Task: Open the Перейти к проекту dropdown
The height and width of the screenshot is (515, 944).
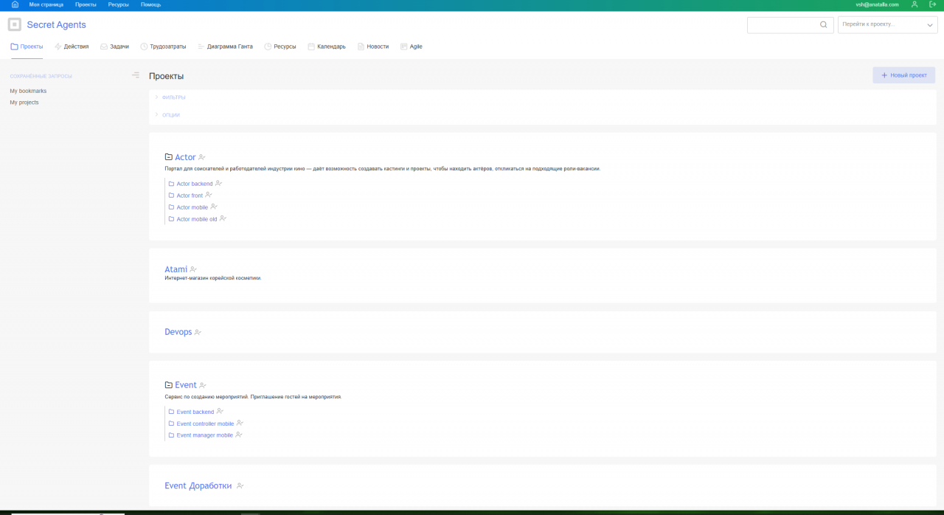Action: (887, 25)
